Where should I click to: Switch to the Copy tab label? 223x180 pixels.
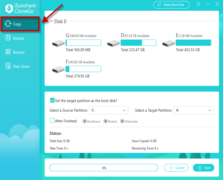click(17, 24)
